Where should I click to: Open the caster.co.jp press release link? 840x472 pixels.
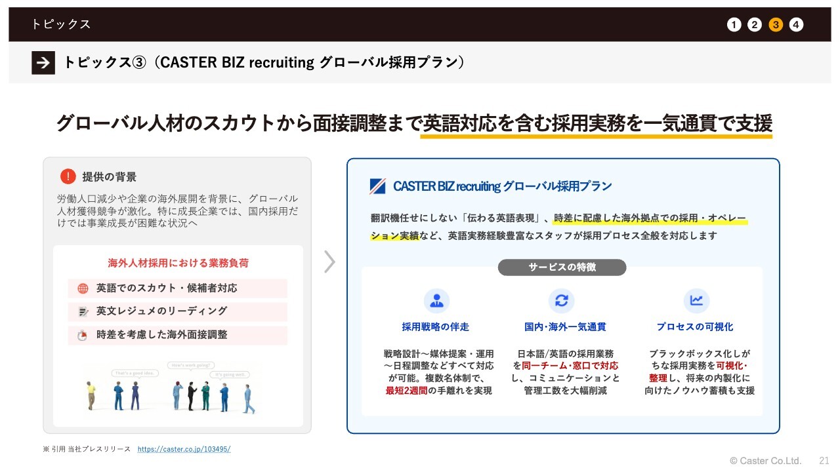(x=184, y=449)
